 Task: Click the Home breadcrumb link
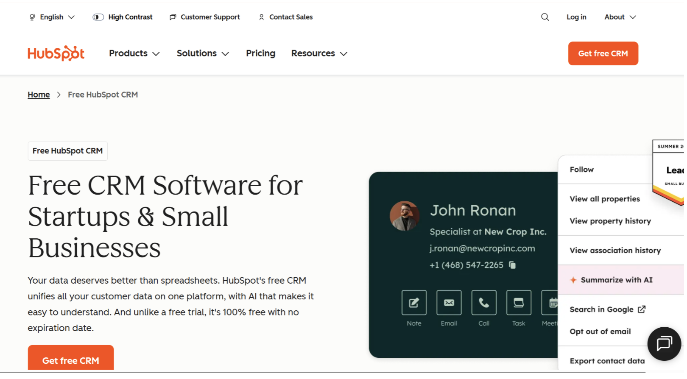coord(39,95)
